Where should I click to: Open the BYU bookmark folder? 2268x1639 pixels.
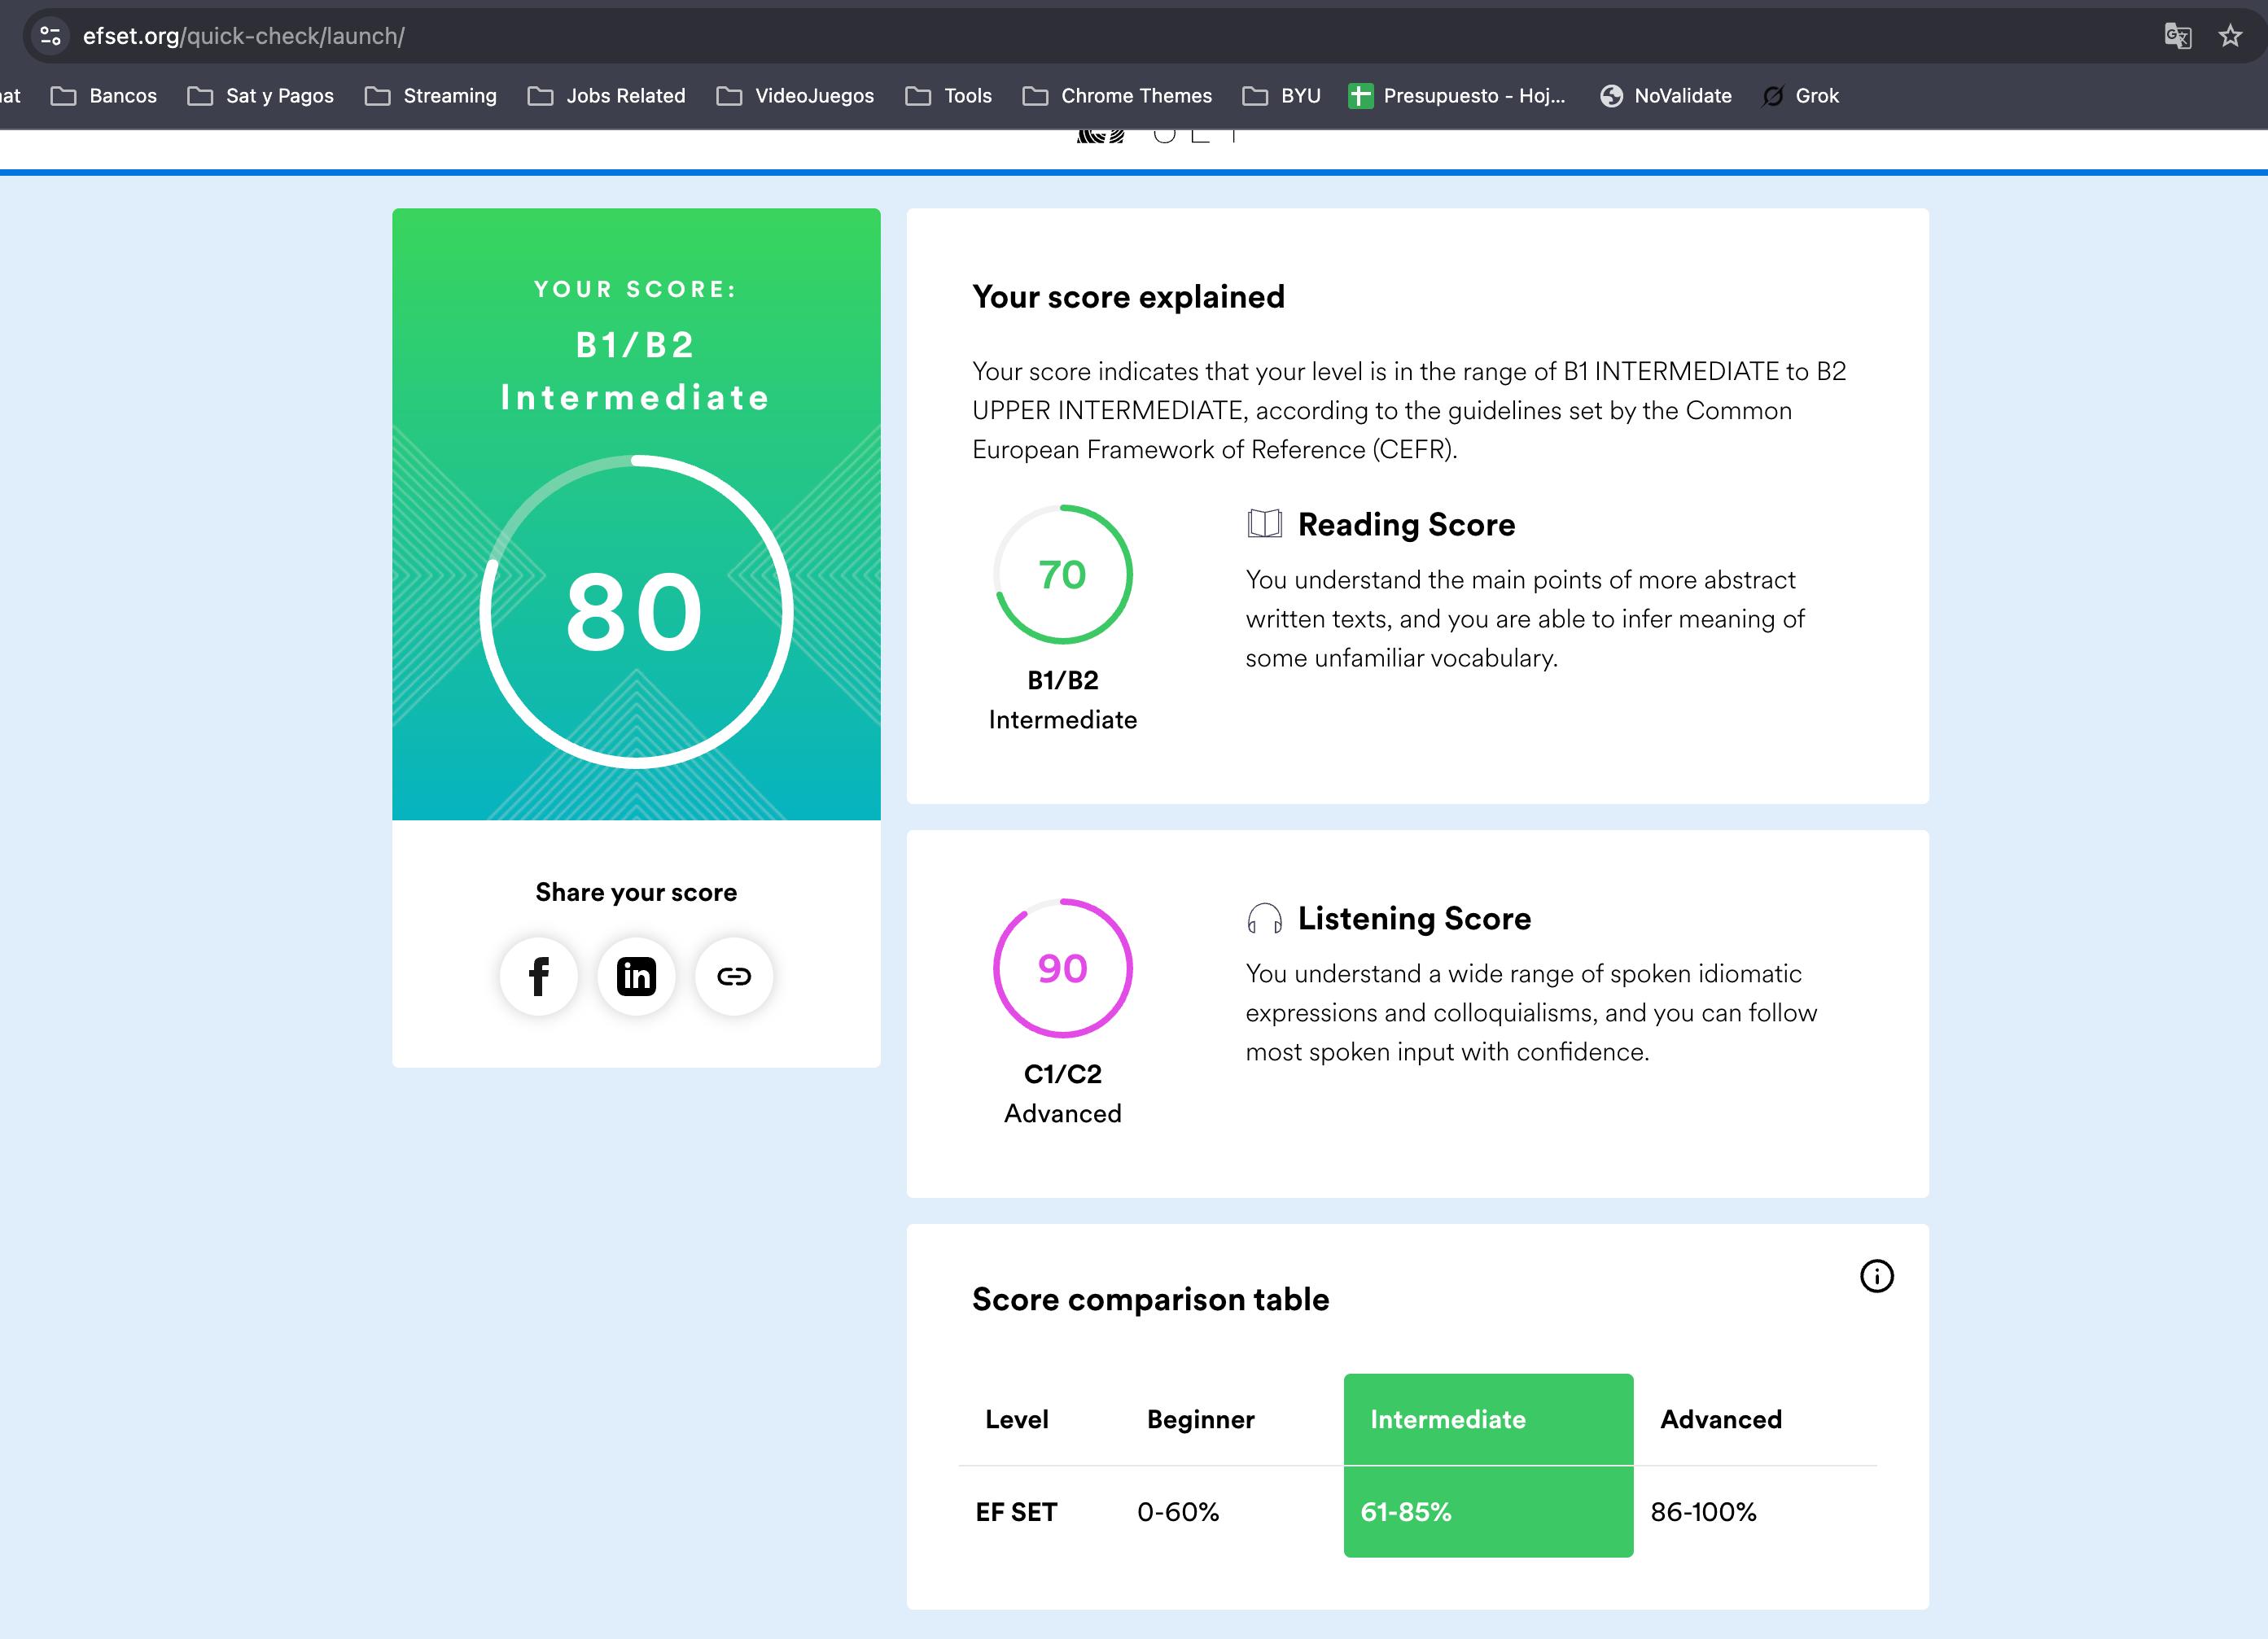(x=1281, y=96)
